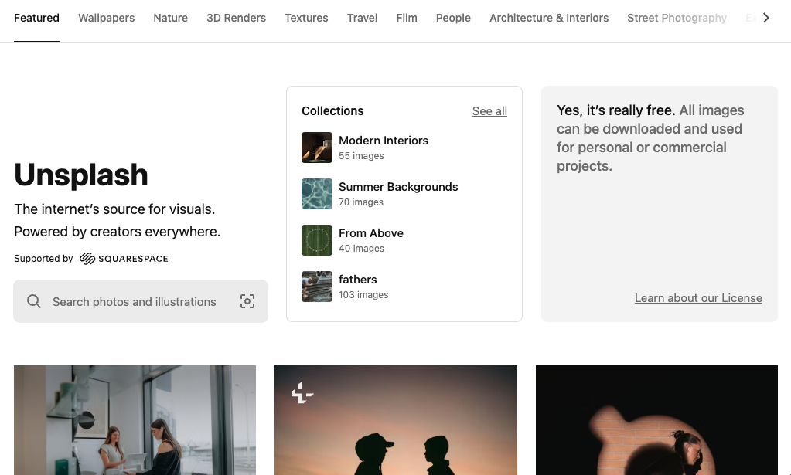Image resolution: width=791 pixels, height=475 pixels.
Task: Select the Travel tab
Action: 362,18
